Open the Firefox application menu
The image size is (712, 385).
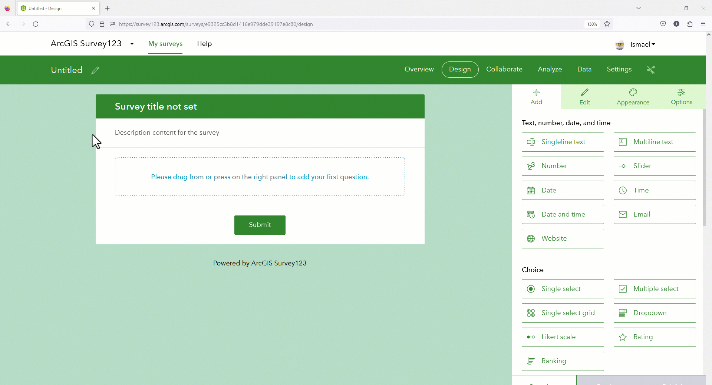click(x=703, y=24)
